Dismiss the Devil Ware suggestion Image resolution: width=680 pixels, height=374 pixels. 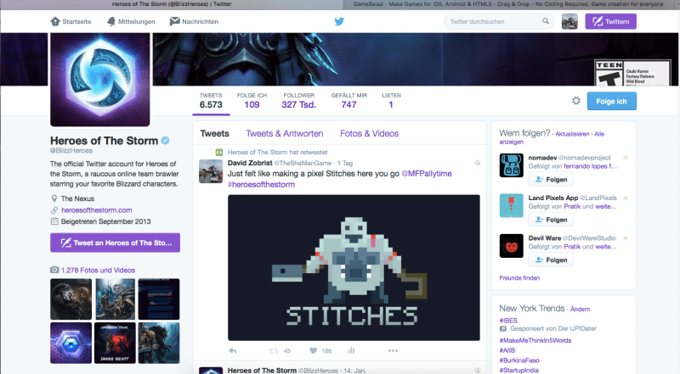(626, 238)
